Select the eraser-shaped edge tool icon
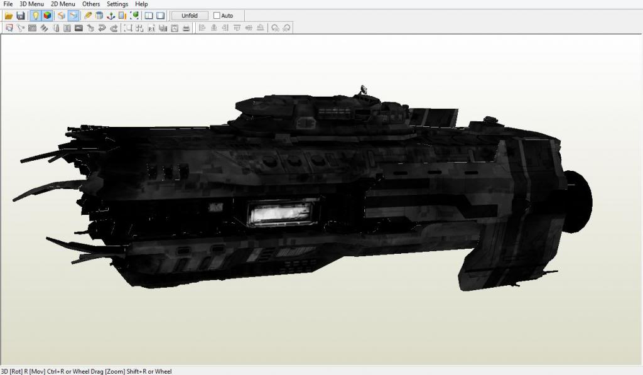This screenshot has width=643, height=375. 88,16
